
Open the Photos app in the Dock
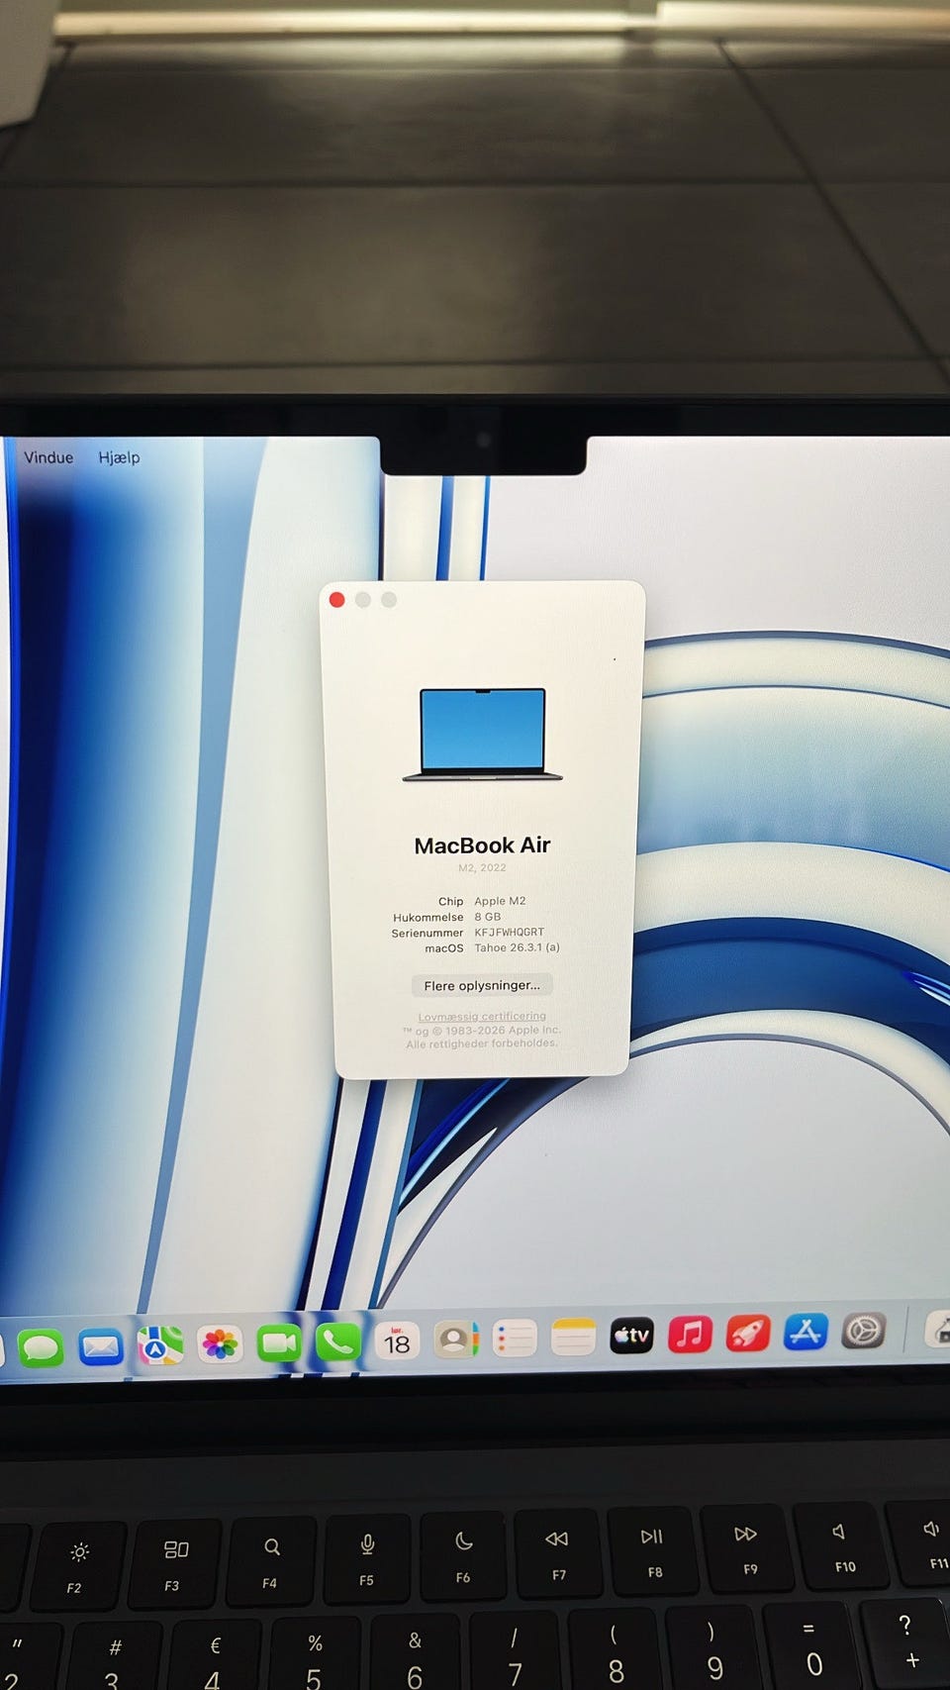pos(220,1344)
